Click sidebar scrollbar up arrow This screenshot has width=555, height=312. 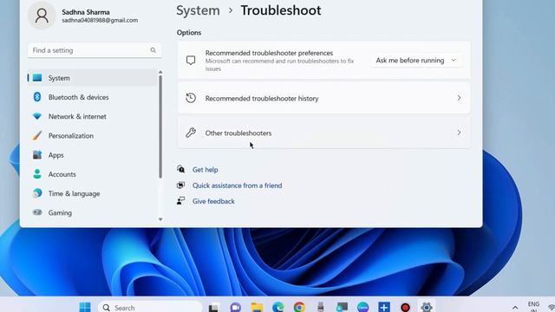160,72
